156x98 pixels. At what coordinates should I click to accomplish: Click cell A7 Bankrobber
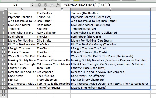22,37
